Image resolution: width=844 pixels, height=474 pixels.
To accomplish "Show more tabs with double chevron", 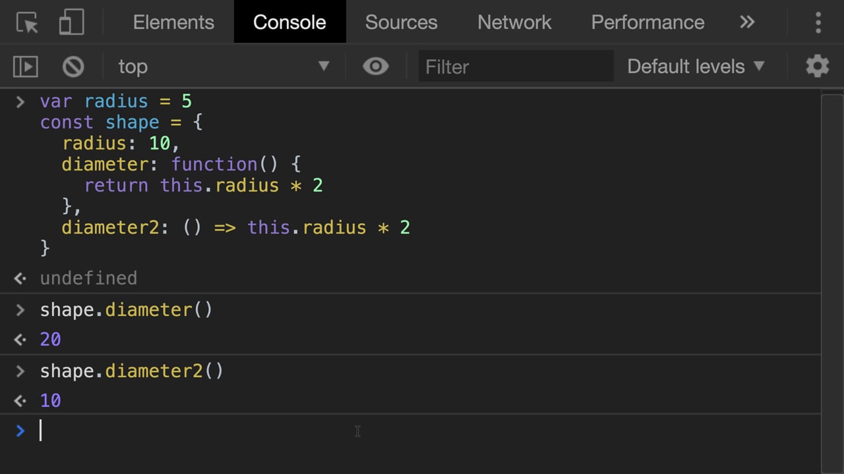I will pyautogui.click(x=747, y=22).
